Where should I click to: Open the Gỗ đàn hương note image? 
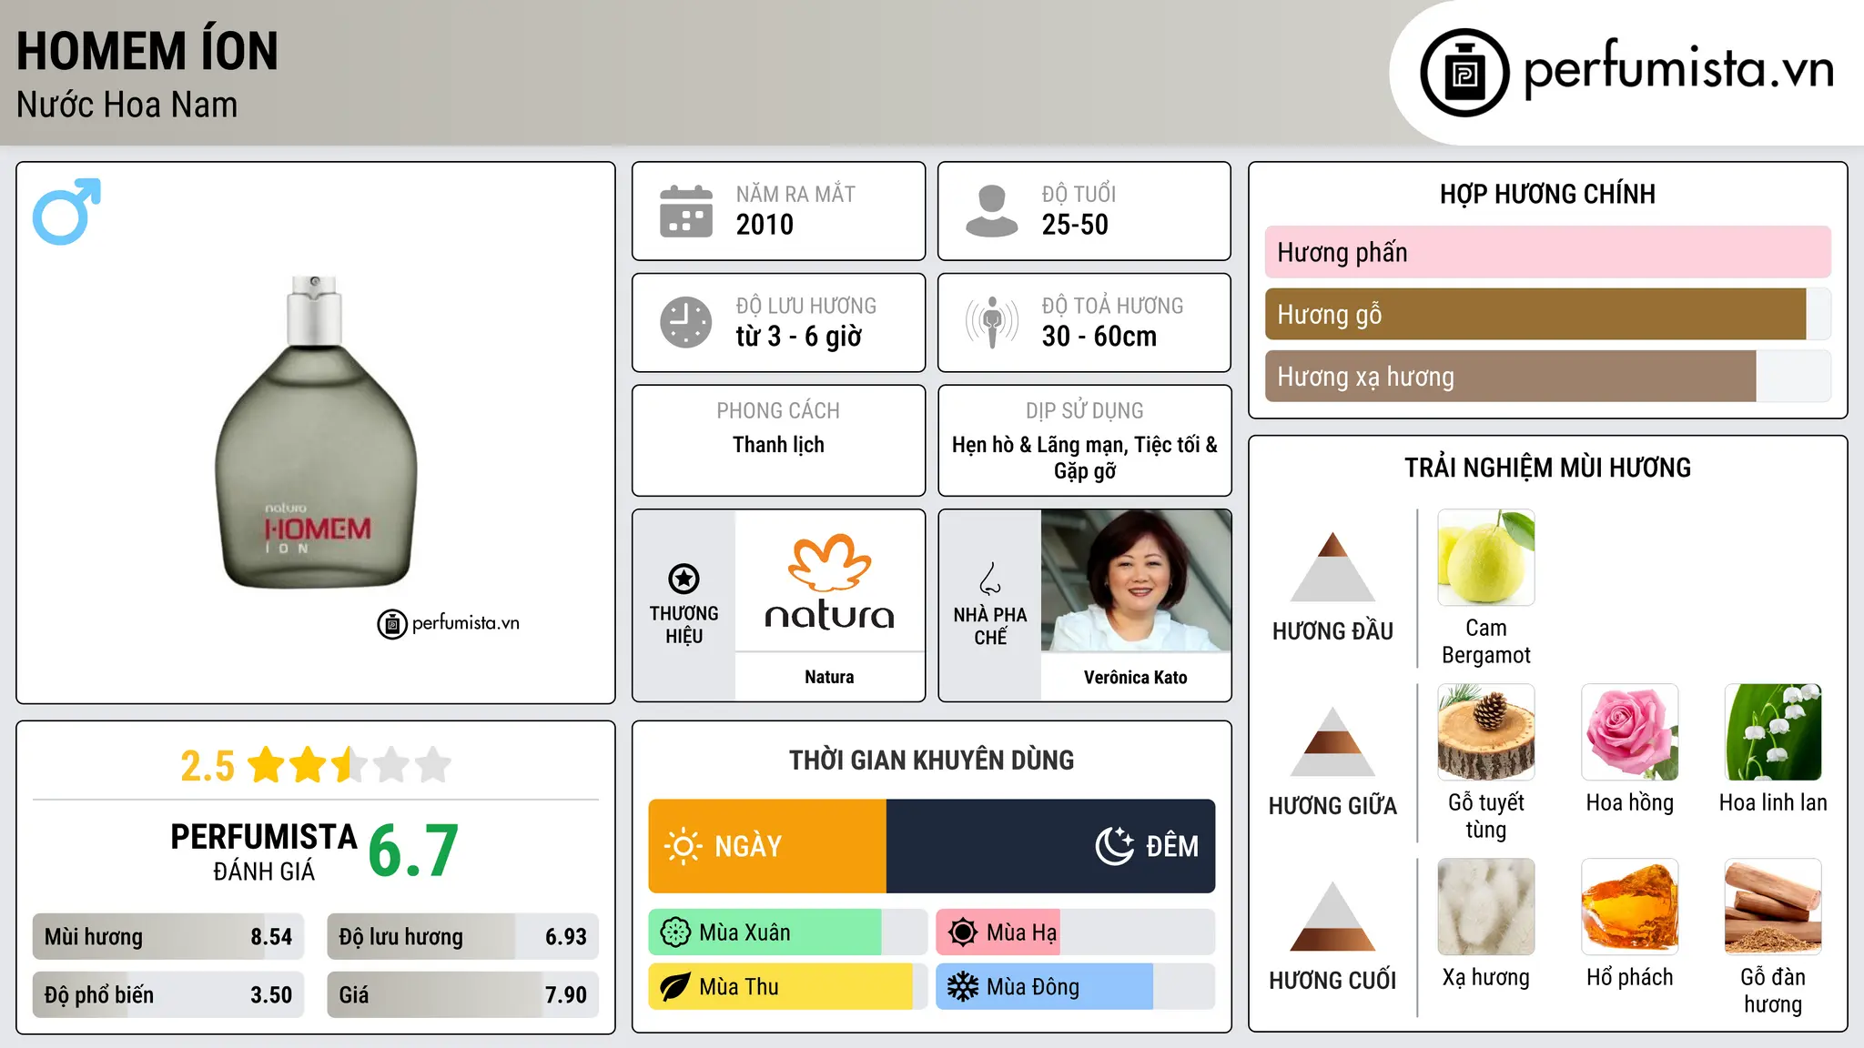pos(1774,907)
